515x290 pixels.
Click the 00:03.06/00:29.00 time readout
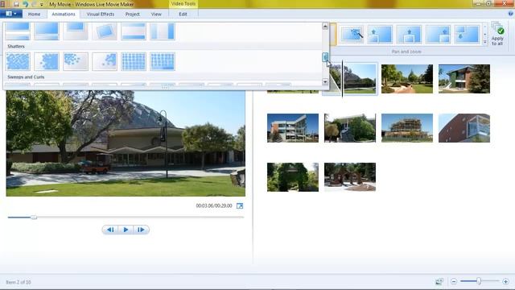(214, 206)
